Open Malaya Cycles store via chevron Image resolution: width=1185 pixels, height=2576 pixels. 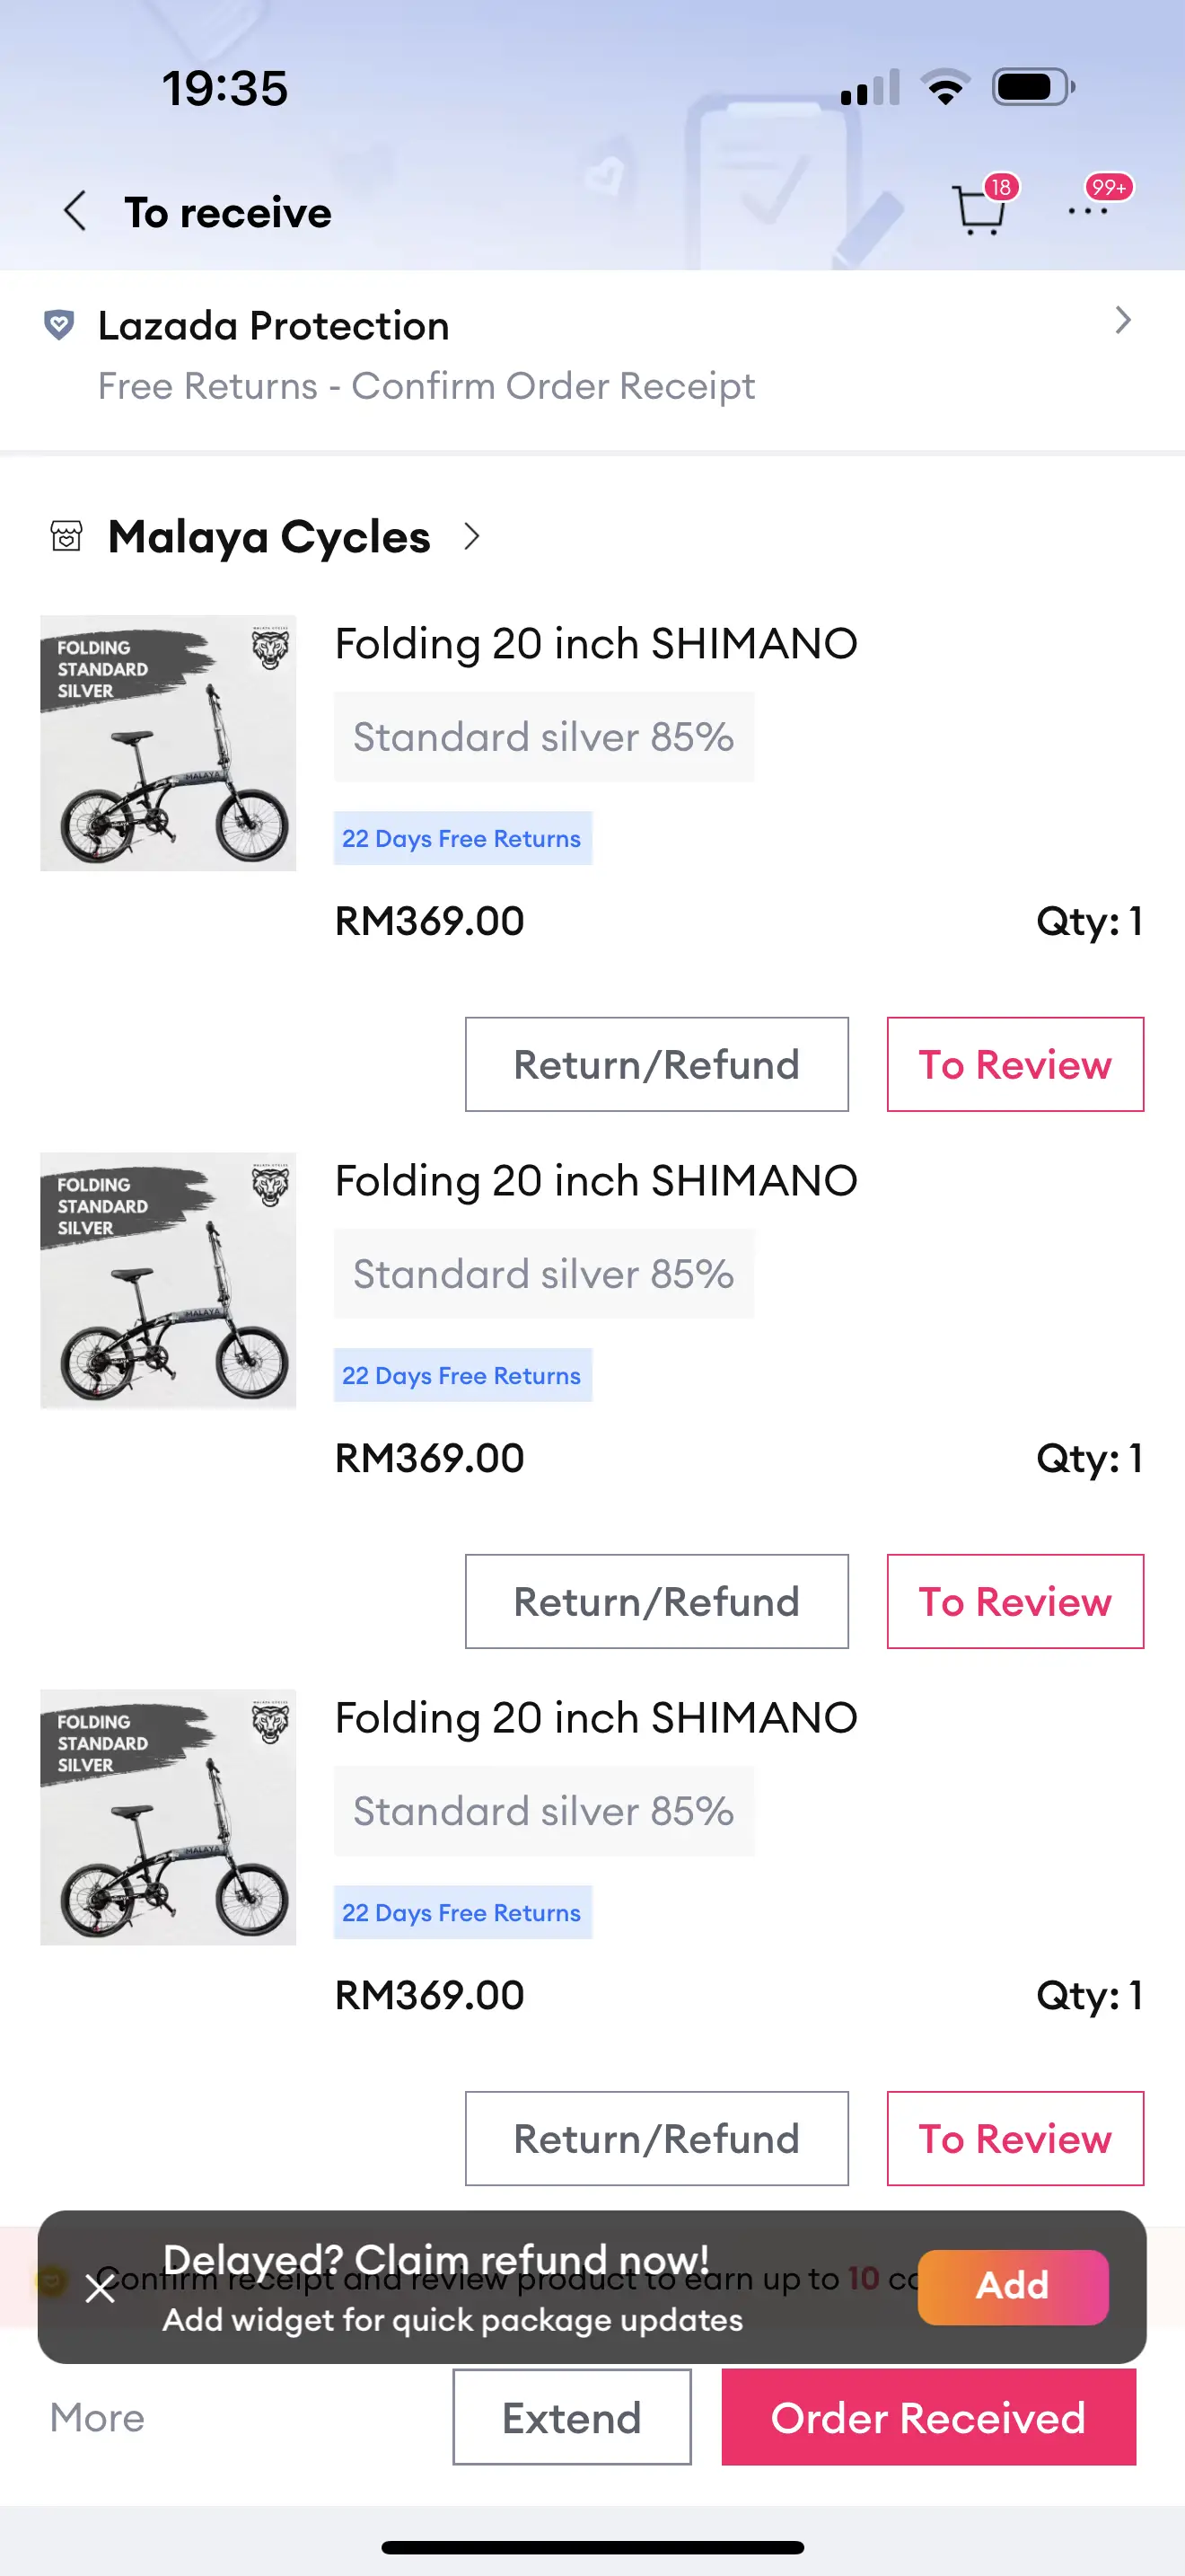[x=472, y=537]
